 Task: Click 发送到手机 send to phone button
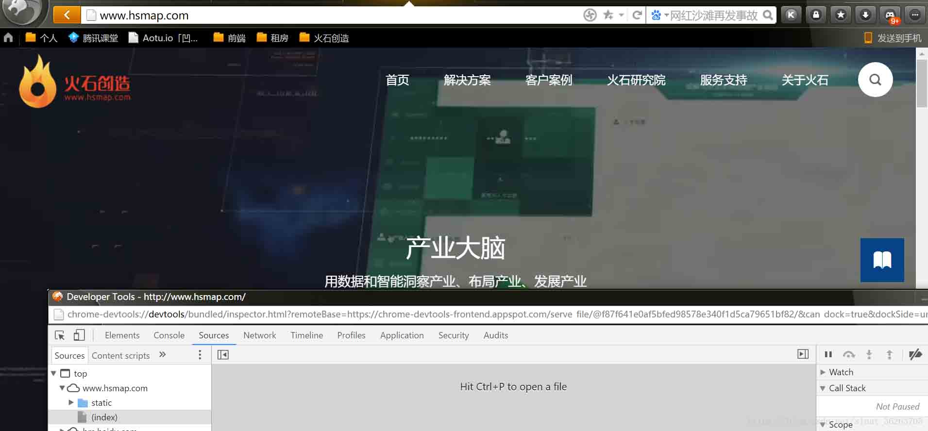(893, 38)
